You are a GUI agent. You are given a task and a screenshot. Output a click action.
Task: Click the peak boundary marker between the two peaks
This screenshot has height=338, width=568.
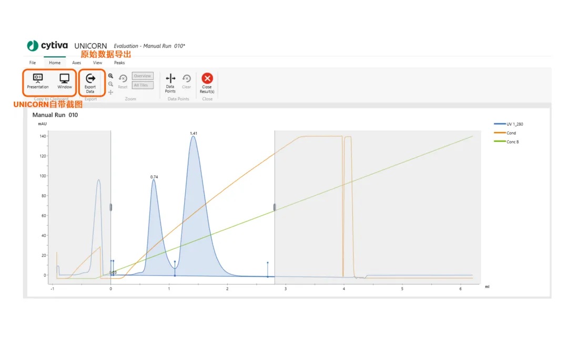tap(175, 268)
